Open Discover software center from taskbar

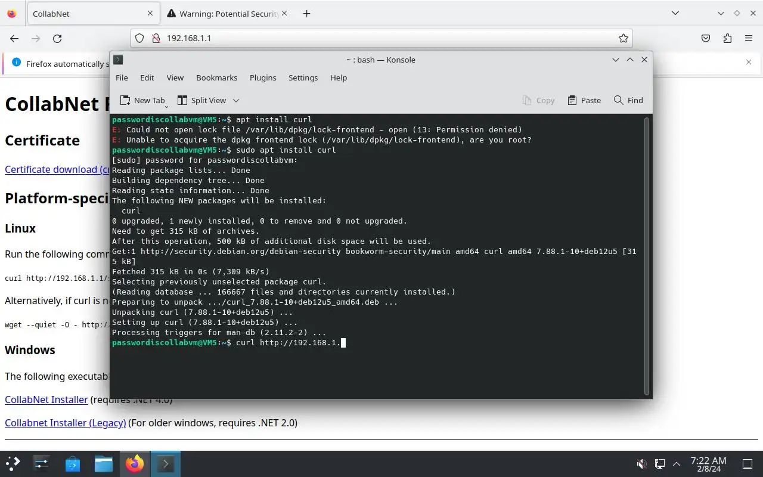pyautogui.click(x=73, y=463)
